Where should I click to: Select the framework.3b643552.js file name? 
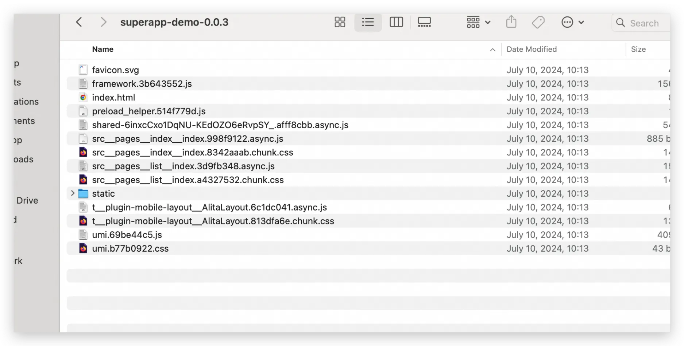[142, 84]
